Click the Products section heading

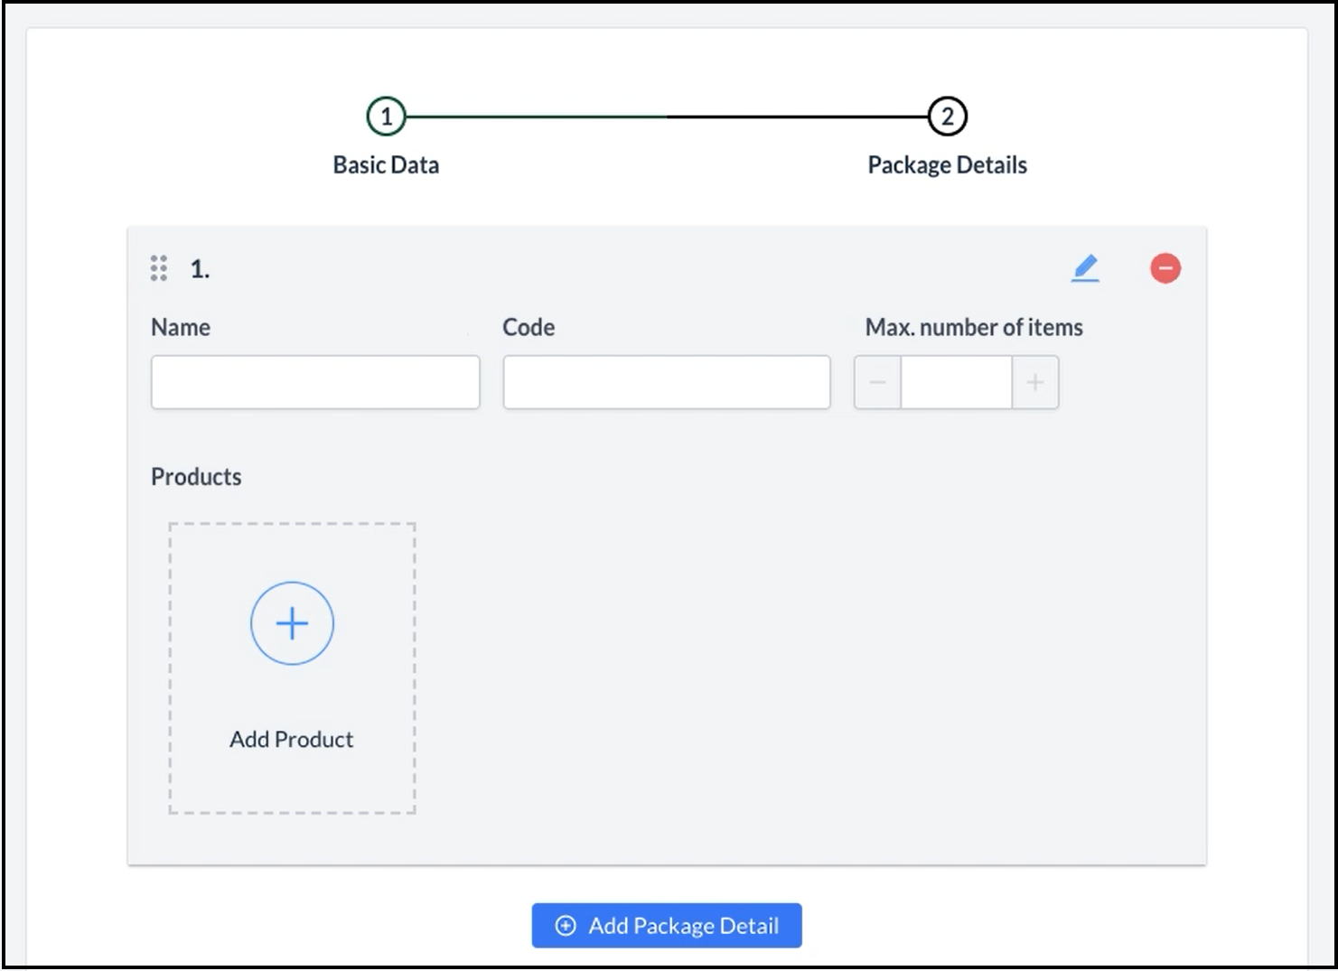(x=196, y=477)
